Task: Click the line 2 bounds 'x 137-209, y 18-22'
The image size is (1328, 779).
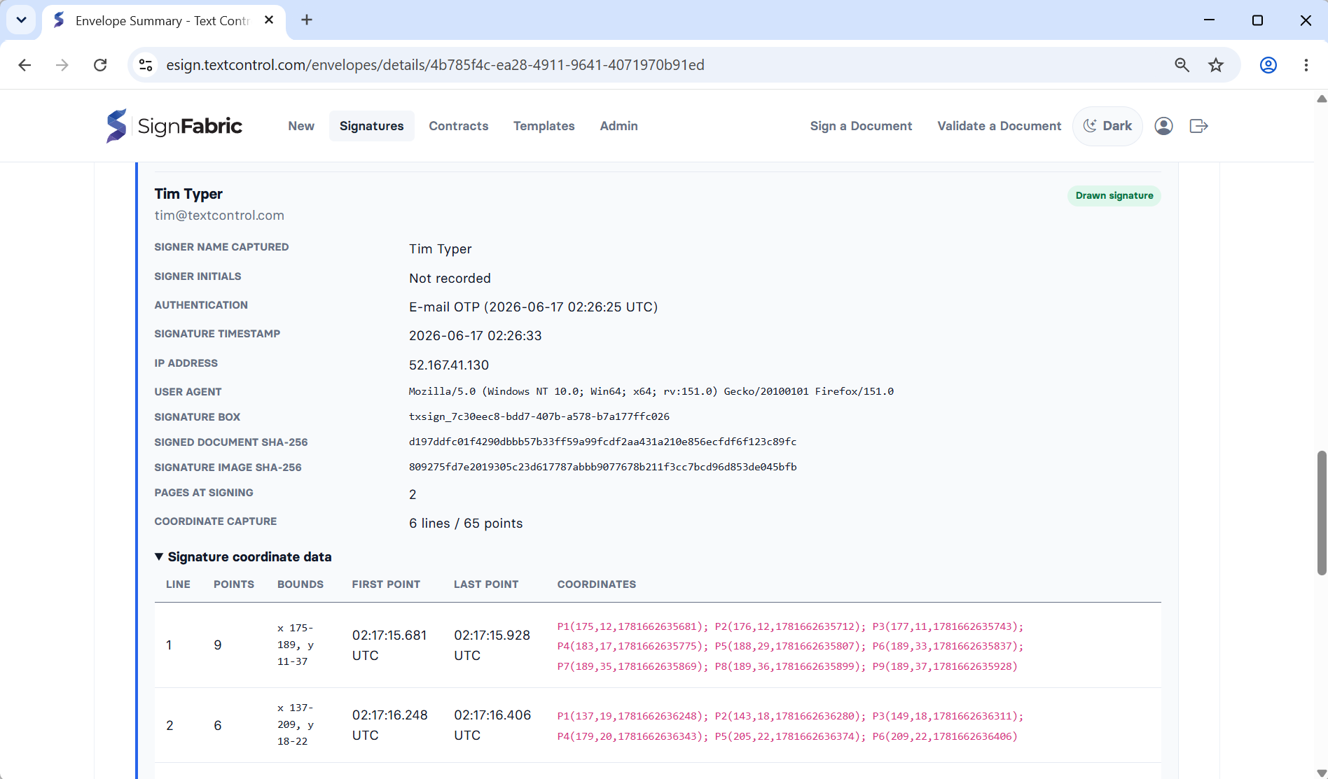Action: coord(296,724)
